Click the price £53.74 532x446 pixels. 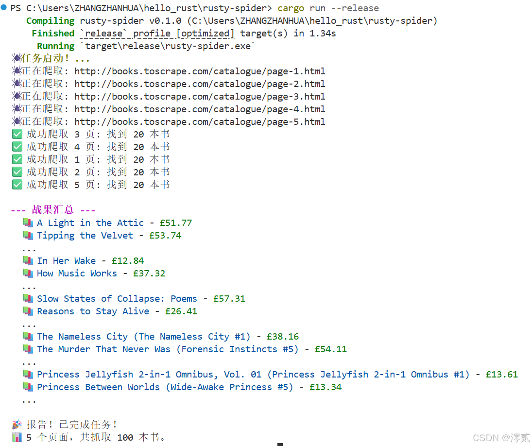pyautogui.click(x=165, y=235)
